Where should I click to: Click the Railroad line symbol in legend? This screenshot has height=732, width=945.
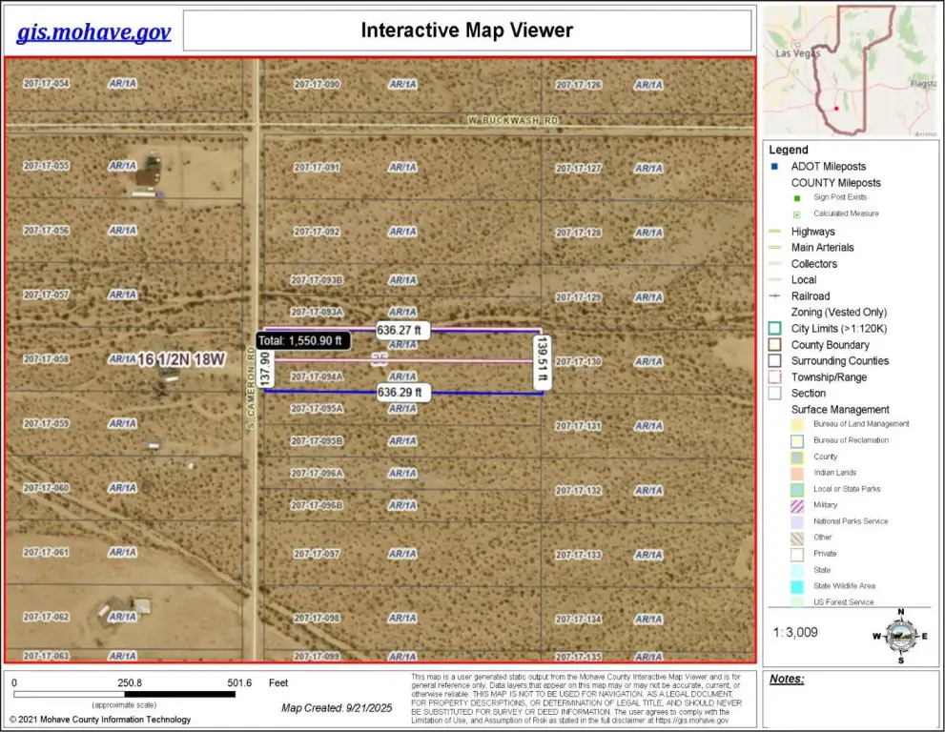pyautogui.click(x=774, y=296)
